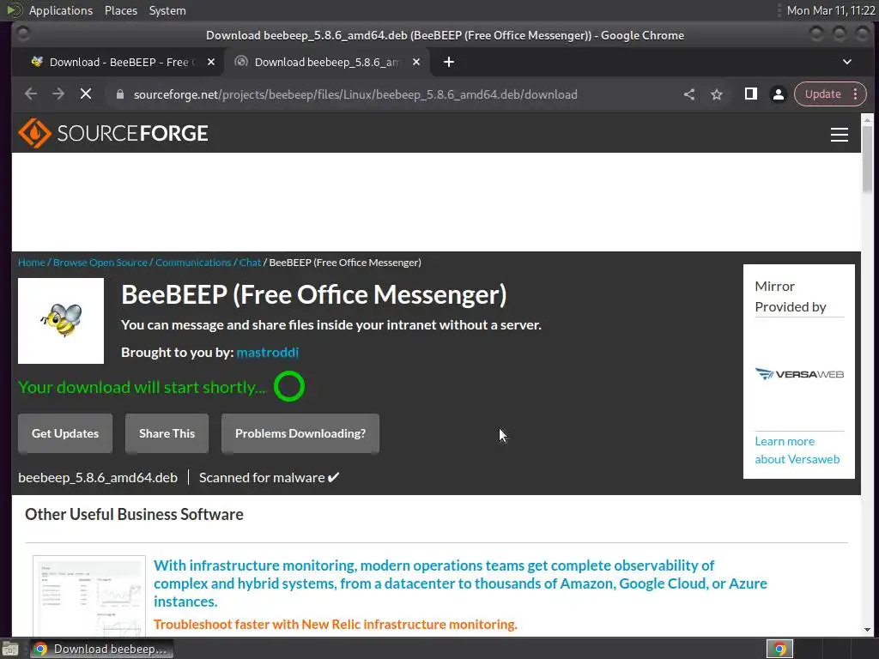
Task: Expand the tab search dropdown
Action: point(847,62)
